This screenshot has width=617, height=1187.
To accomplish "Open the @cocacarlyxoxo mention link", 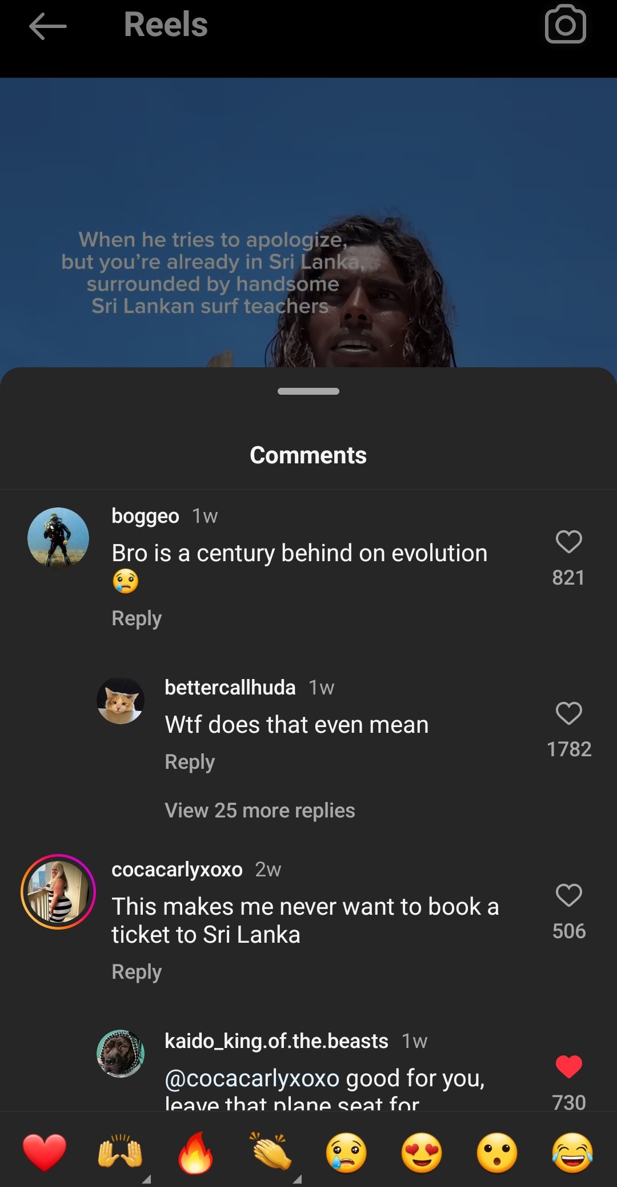I will tap(252, 1078).
